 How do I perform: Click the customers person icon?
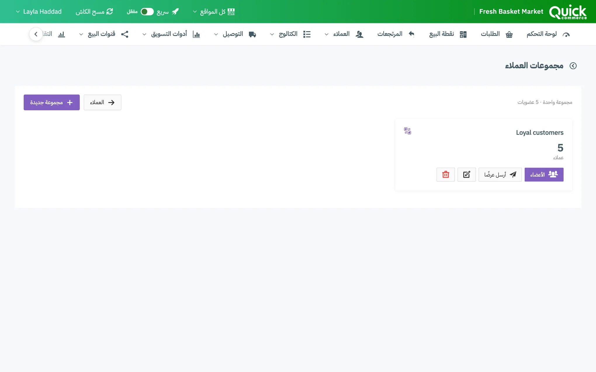click(359, 34)
